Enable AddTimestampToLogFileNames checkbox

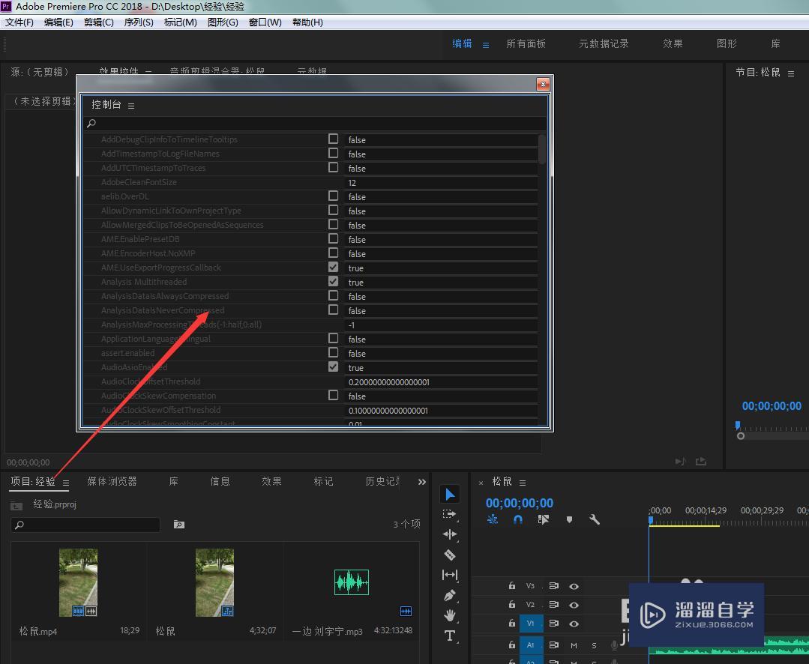pyautogui.click(x=334, y=153)
